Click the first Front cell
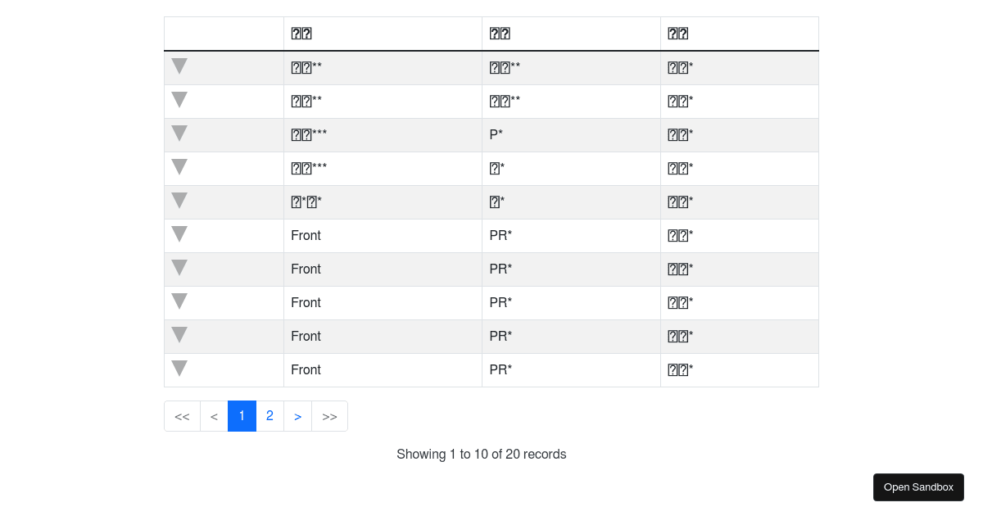This screenshot has height=516, width=983. coord(306,236)
